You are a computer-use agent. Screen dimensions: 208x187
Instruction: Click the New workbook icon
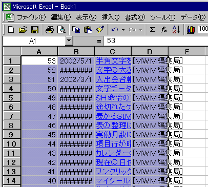[x=11, y=30]
